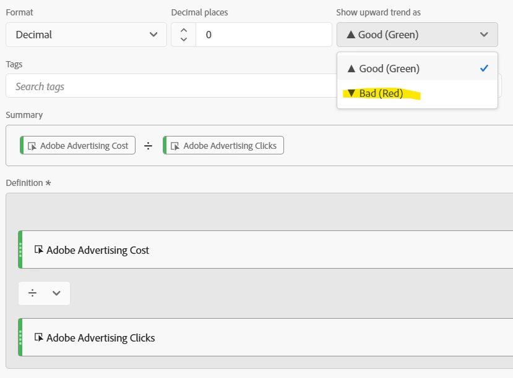Viewport: 513px width, 378px height.
Task: Click metric icon on Summary Clicks chip
Action: point(175,146)
